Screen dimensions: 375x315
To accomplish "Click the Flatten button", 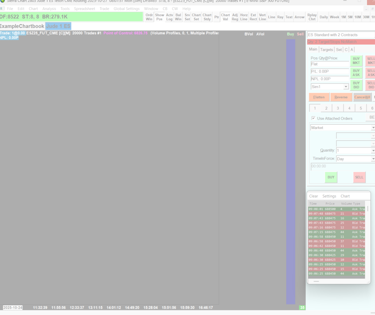I will tap(319, 97).
